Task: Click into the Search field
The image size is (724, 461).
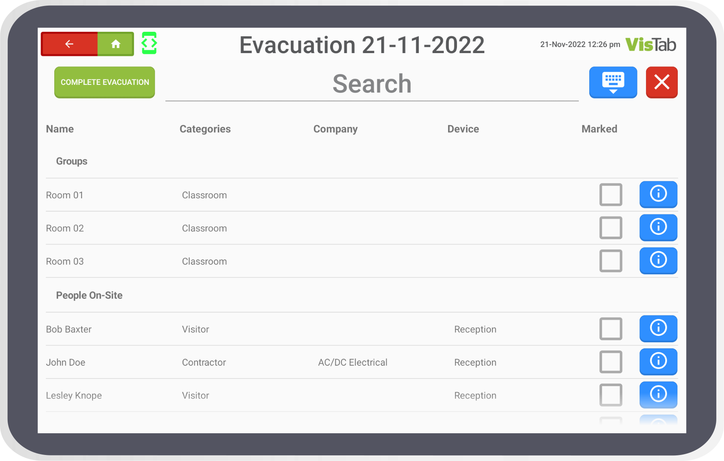Action: pyautogui.click(x=372, y=84)
